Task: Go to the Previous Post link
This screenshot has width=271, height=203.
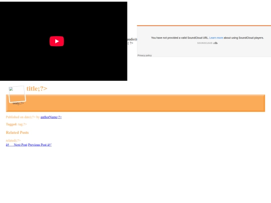Action: tap(40, 145)
